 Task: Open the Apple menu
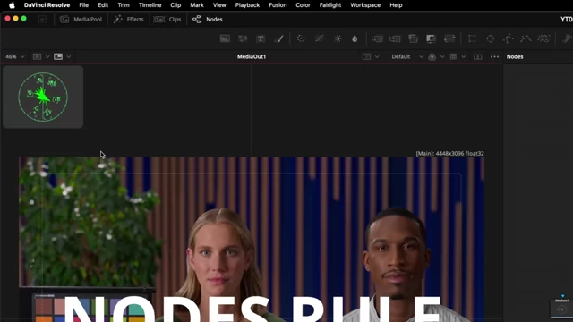pos(12,5)
